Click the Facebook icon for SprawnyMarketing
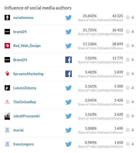Image resolution: width=139 pixels, height=153 pixels. pyautogui.click(x=69, y=74)
